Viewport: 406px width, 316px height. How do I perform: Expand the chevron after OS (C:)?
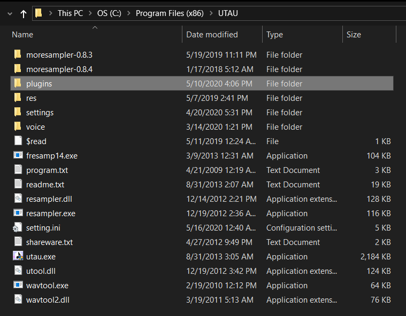(128, 13)
